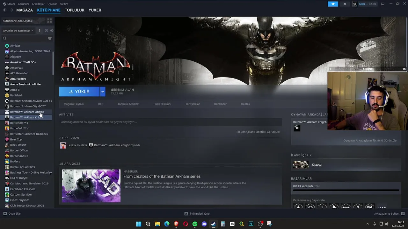Open the Oyunlar menu
The height and width of the screenshot is (229, 408).
click(x=52, y=4)
